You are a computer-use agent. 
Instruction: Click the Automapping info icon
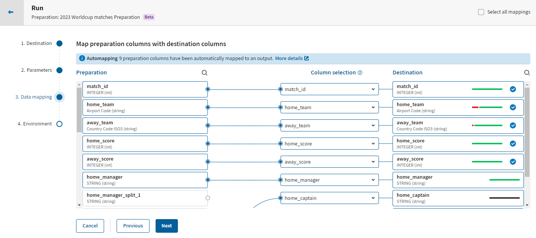coord(82,59)
